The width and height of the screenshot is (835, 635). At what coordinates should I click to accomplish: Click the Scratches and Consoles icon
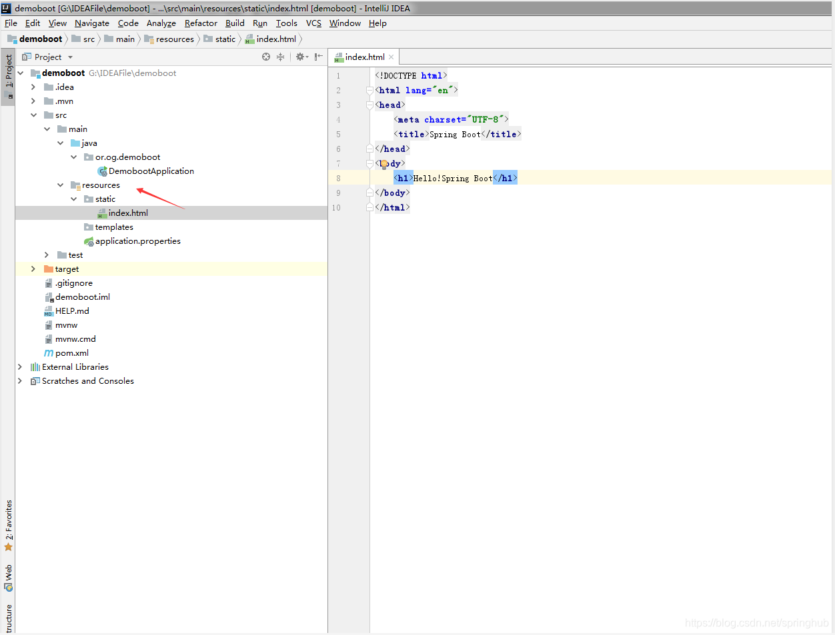click(x=35, y=381)
